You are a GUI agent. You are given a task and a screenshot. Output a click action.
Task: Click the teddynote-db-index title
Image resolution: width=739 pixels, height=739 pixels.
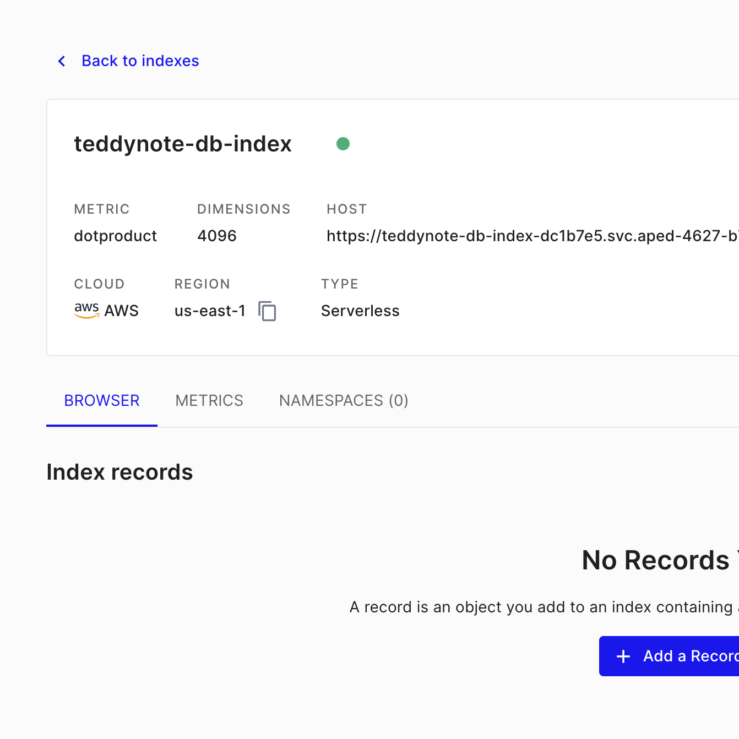tap(183, 144)
